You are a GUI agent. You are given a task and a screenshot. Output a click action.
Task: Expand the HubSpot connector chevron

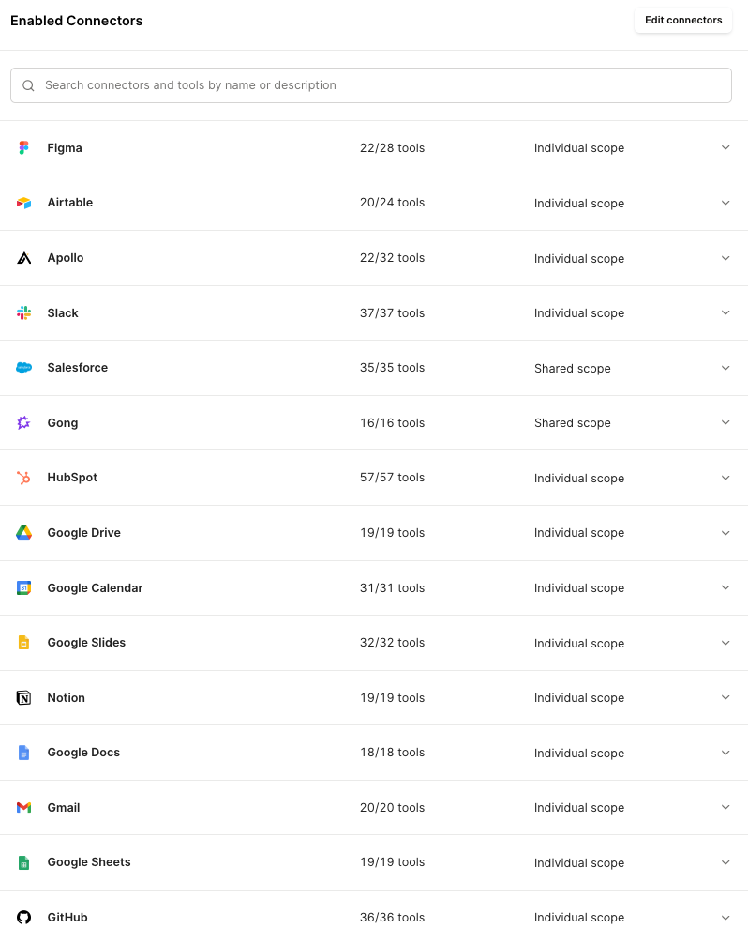726,478
